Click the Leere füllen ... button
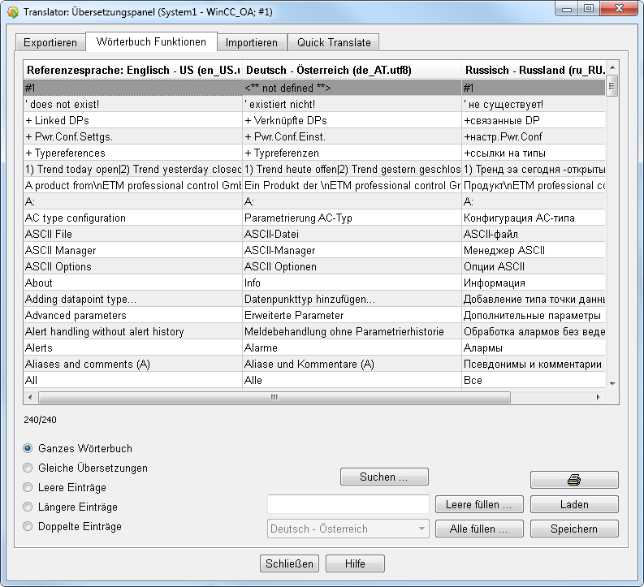 coord(479,504)
